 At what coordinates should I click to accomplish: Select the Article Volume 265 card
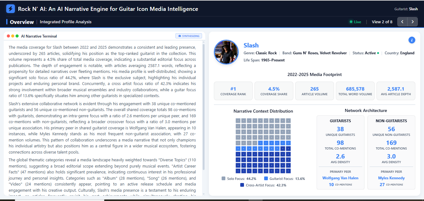click(314, 91)
